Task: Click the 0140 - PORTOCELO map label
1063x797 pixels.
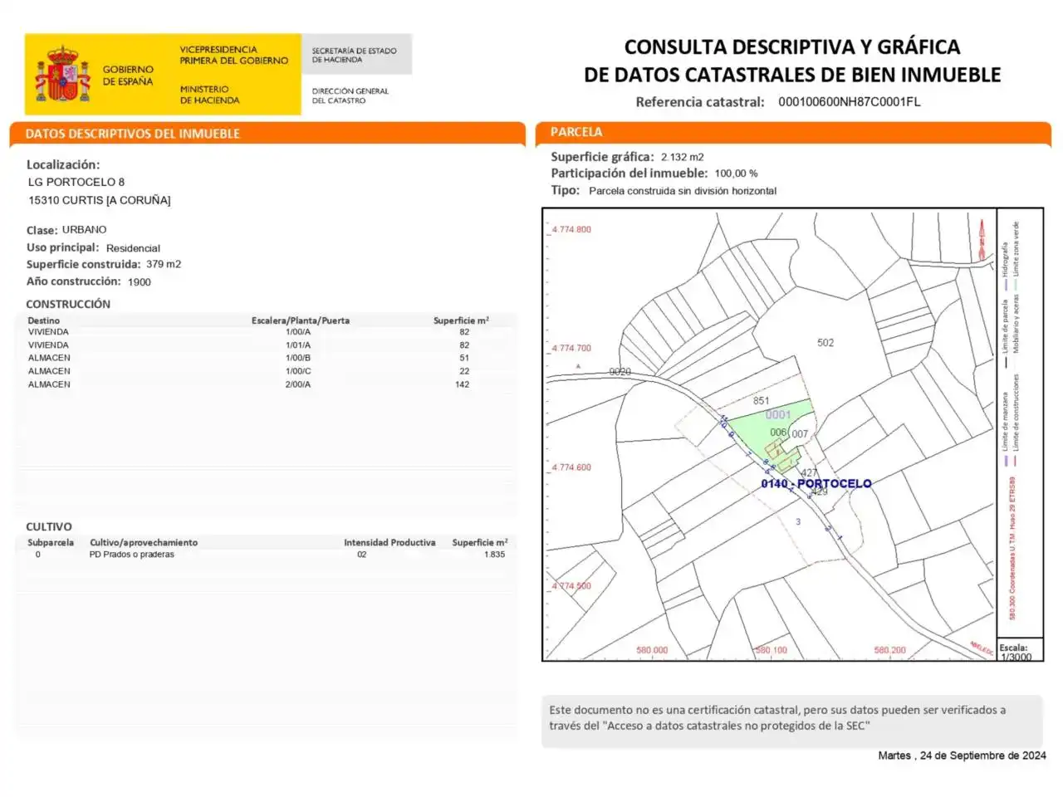Action: pos(816,484)
